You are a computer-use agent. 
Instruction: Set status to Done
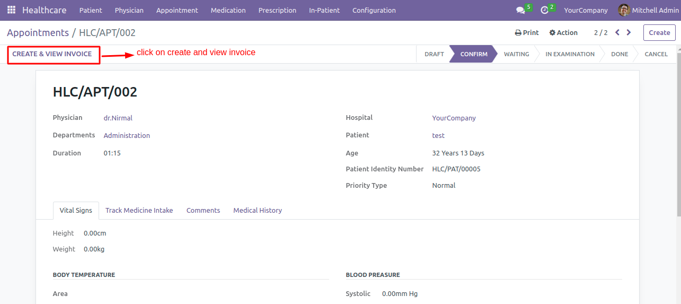tap(620, 54)
